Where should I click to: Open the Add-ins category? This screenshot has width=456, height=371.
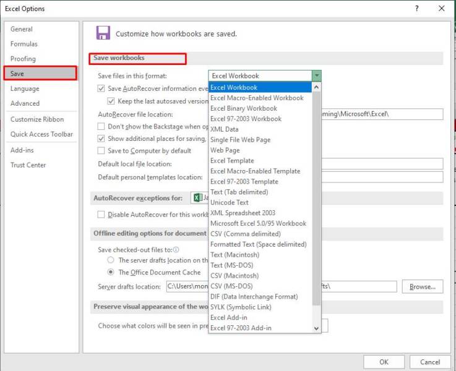[x=41, y=150]
